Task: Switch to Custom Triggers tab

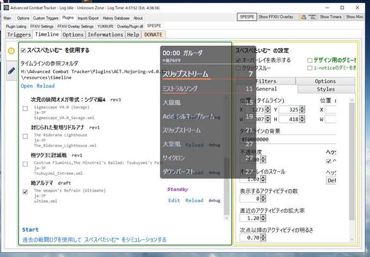Action: (x=46, y=18)
